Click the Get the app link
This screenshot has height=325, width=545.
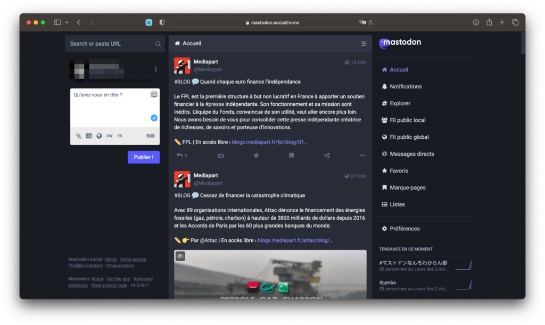118,279
